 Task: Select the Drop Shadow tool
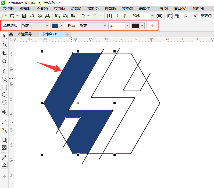pyautogui.click(x=5, y=140)
